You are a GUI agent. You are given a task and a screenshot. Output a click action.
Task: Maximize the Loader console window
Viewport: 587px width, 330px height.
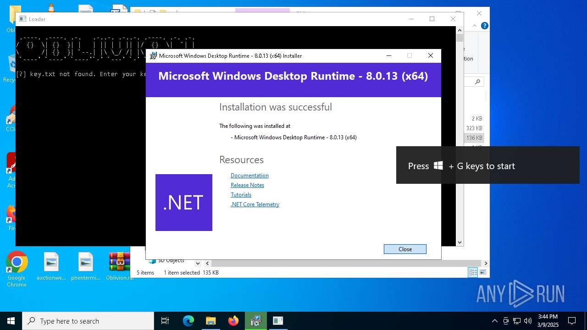[x=432, y=19]
